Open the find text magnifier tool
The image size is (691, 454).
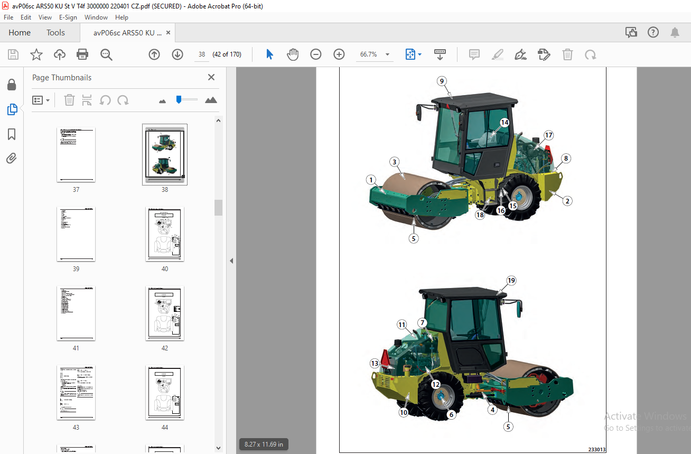106,54
